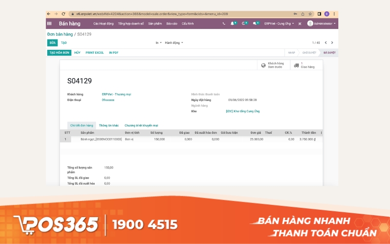Open the browser profile avatar

327,14
